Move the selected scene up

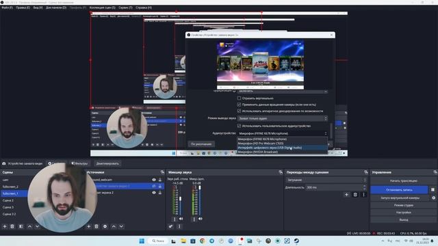pyautogui.click(x=29, y=226)
